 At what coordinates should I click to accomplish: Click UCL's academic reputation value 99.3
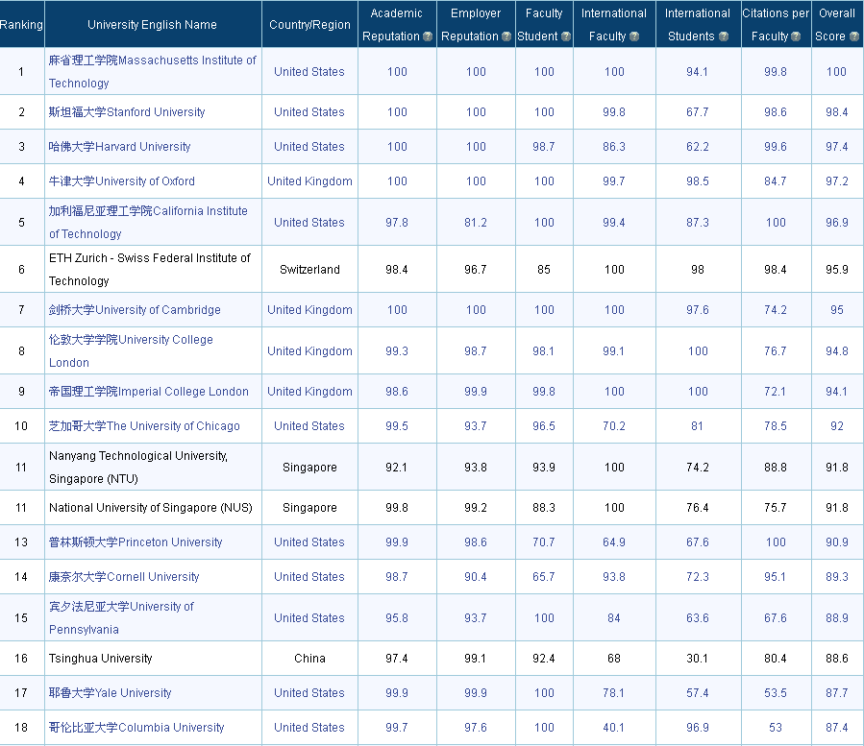click(x=397, y=351)
